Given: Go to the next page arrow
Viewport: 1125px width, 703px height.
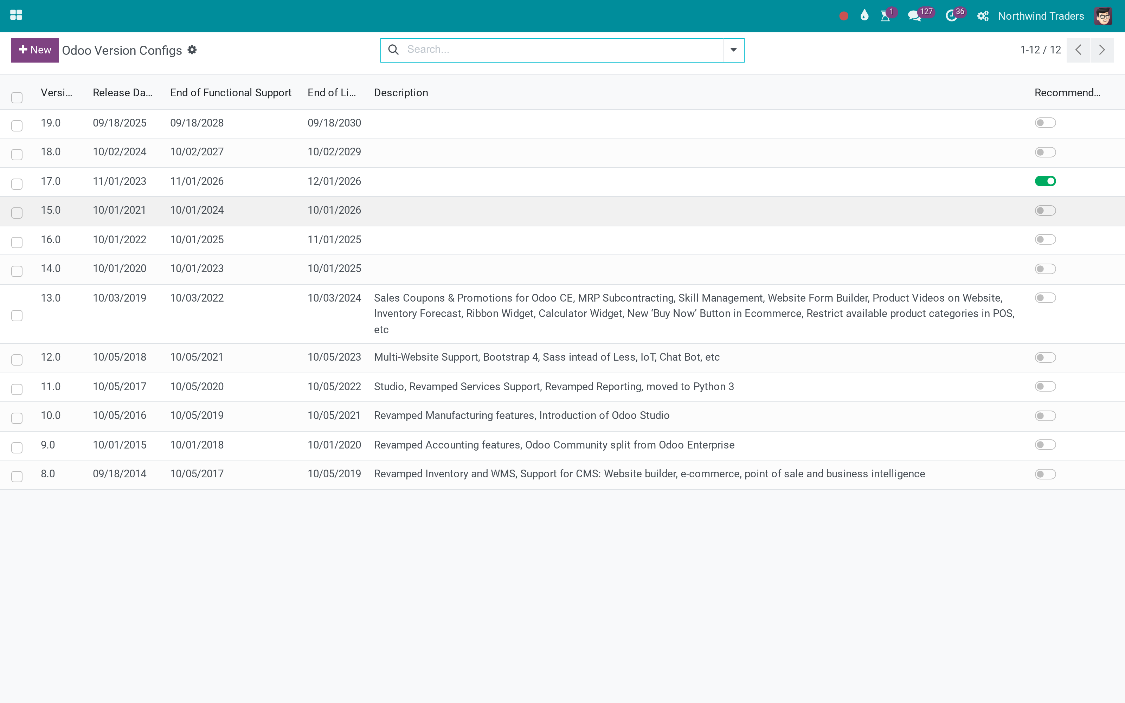Looking at the screenshot, I should (x=1102, y=50).
